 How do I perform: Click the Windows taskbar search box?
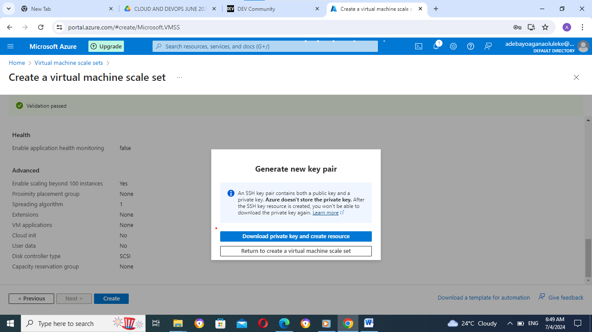[84, 323]
